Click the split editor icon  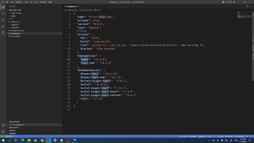tap(247, 6)
